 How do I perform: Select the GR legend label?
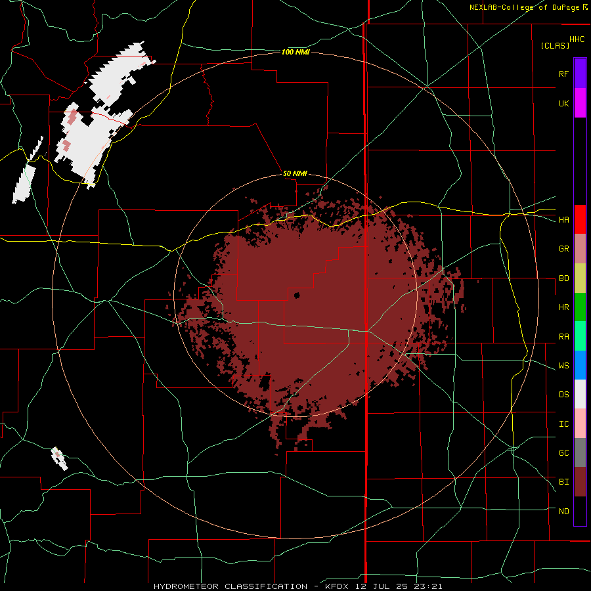point(563,249)
